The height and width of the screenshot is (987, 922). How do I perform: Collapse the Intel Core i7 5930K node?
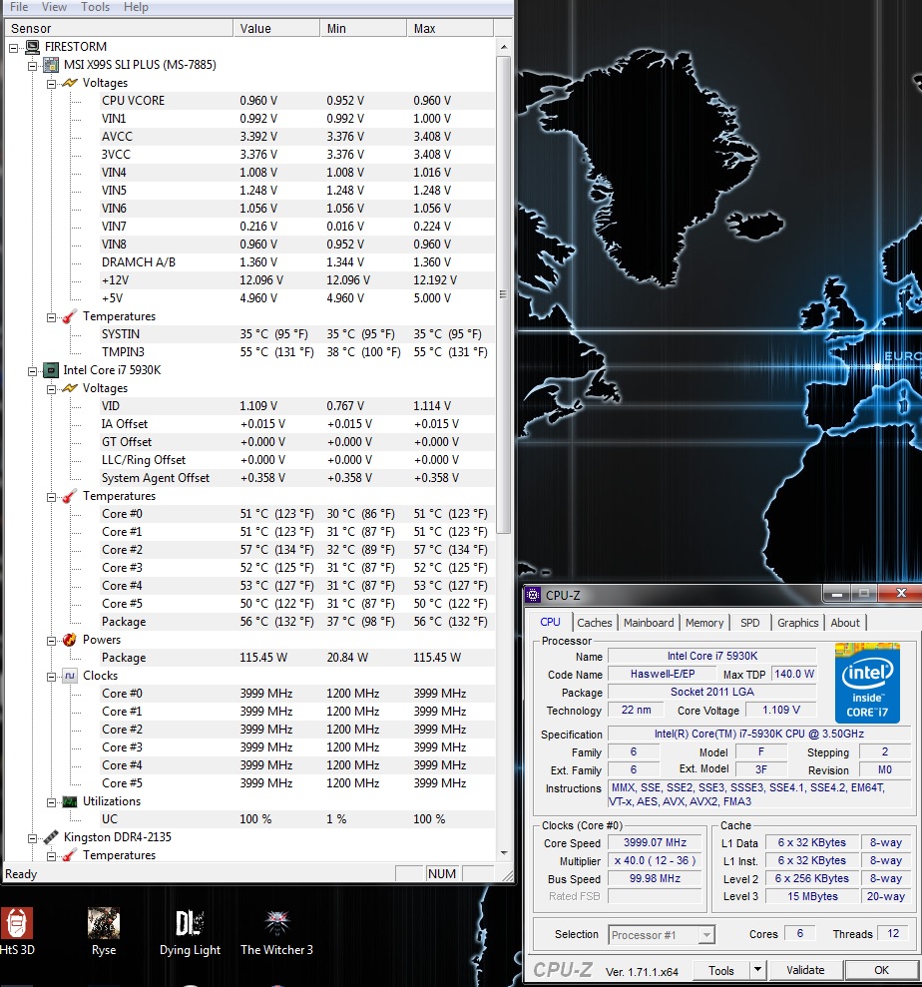32,371
